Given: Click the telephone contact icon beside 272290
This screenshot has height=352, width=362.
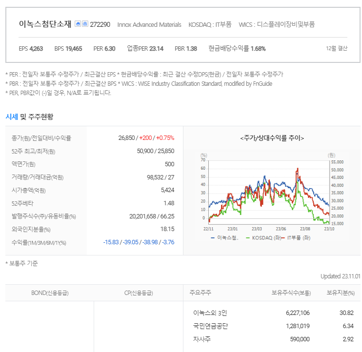Looking at the screenshot, I should click(x=85, y=24).
